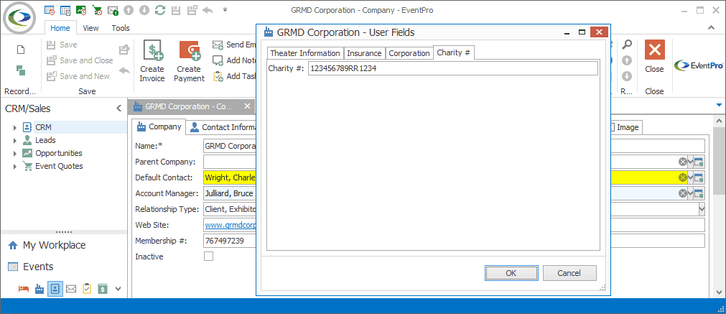Clear the Default Contact field with X icon

(682, 177)
